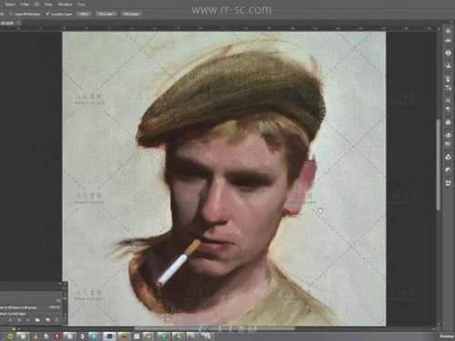Toggle the Scrubby Zoom checkbox
Screen dimensions: 455x341
coord(47,14)
